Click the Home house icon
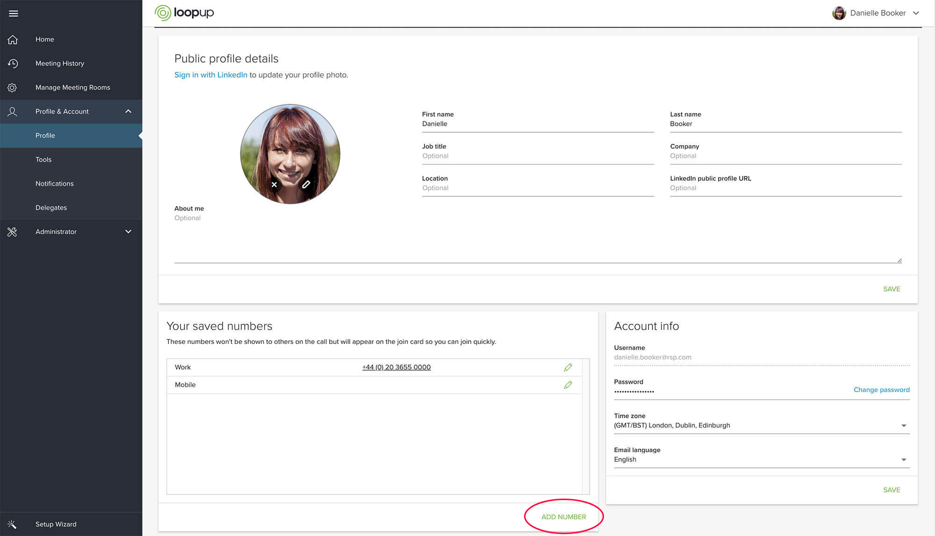The image size is (935, 536). tap(13, 40)
